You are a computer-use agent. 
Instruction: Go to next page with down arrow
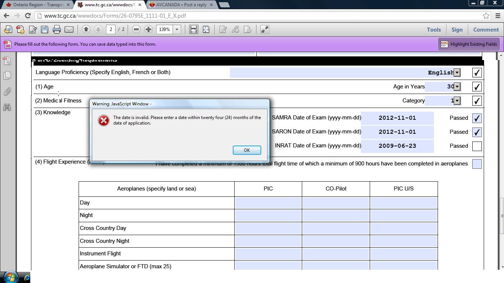[x=98, y=29]
